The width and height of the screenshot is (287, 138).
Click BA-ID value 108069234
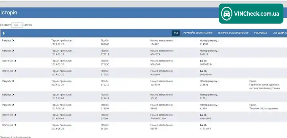point(206,64)
